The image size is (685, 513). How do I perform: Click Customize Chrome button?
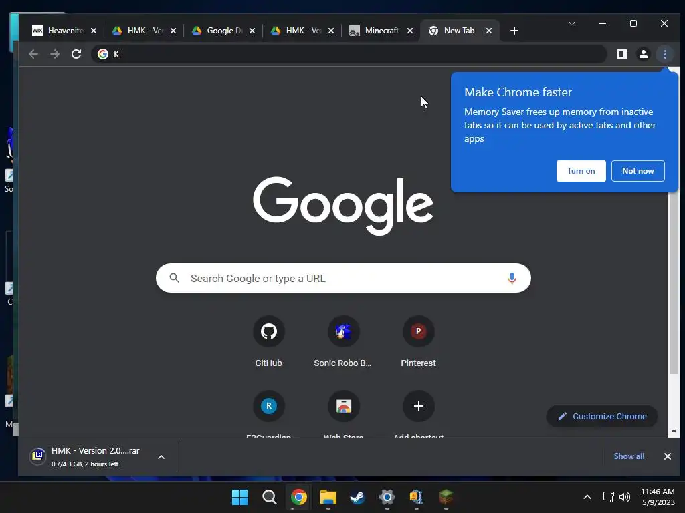(x=602, y=417)
